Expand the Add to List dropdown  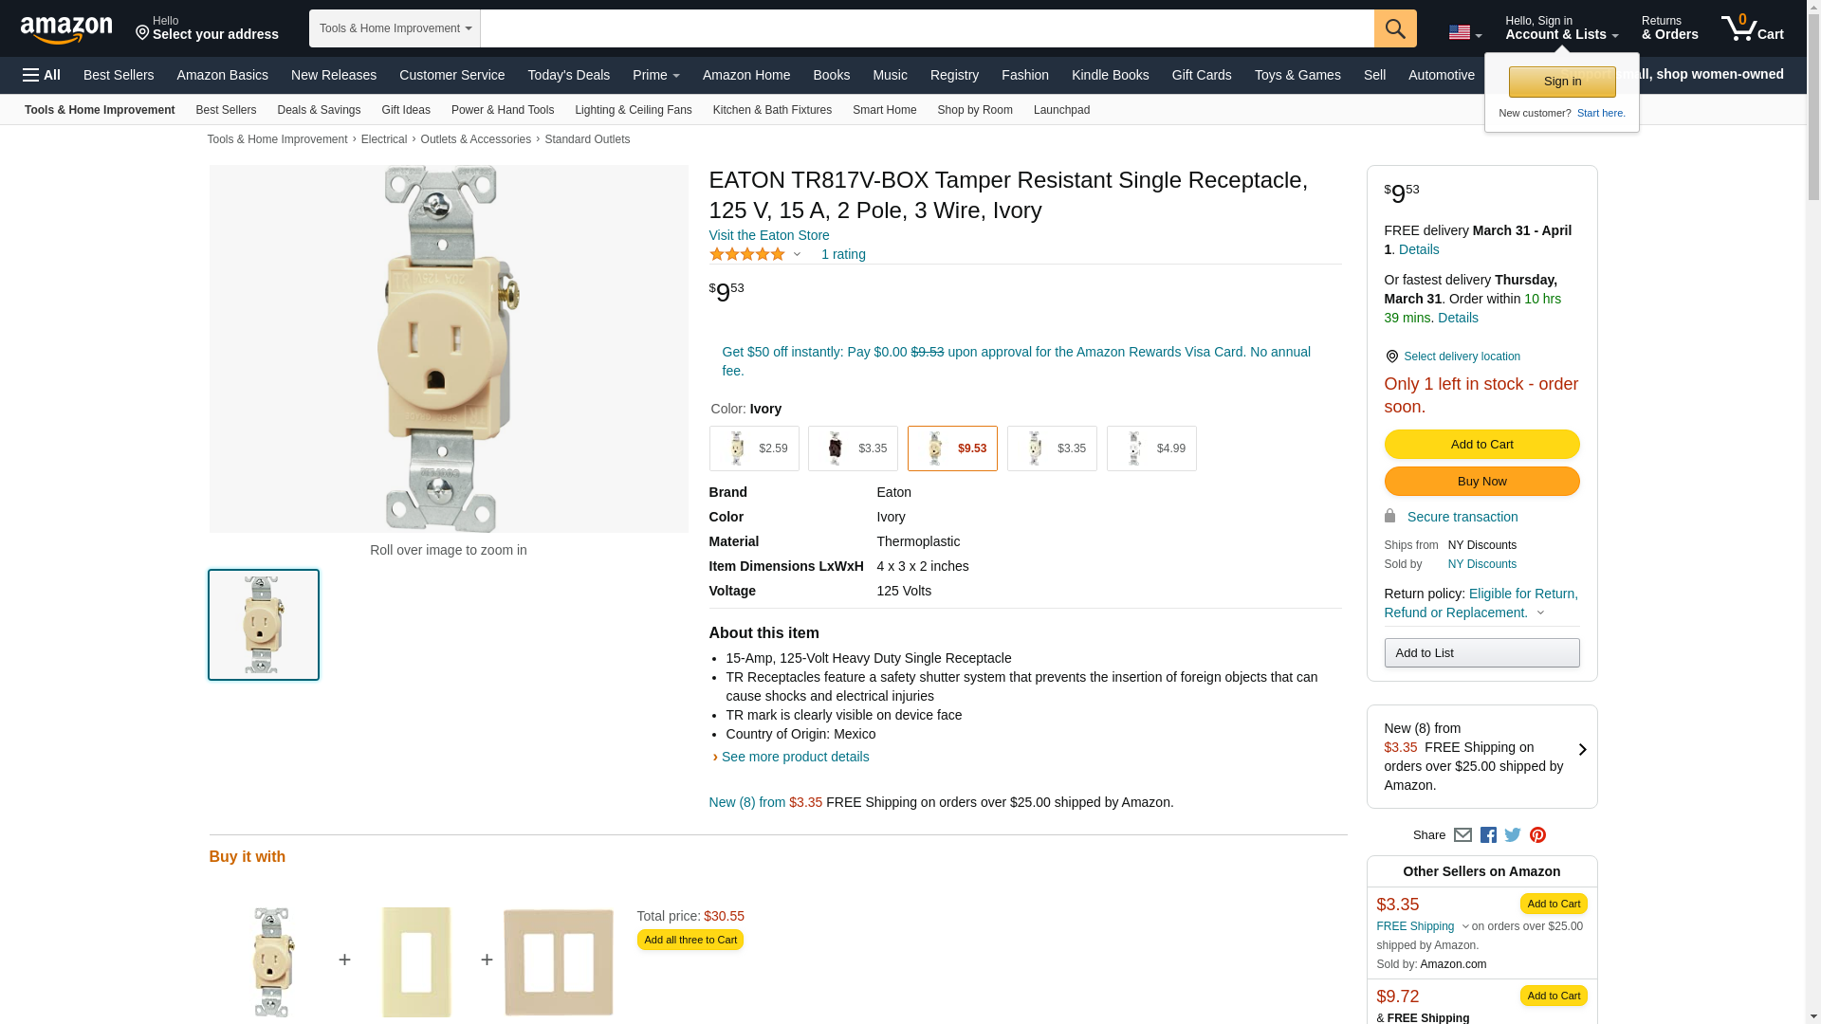1481,653
